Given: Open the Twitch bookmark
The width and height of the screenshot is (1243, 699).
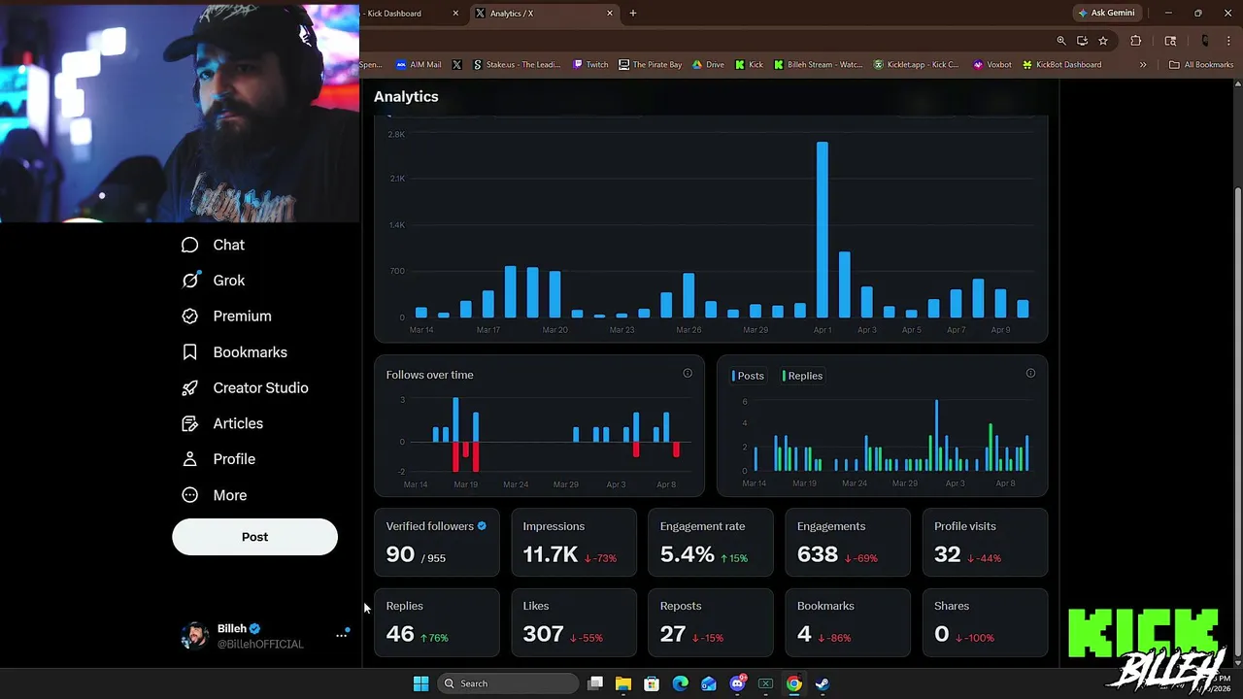Looking at the screenshot, I should 590,65.
